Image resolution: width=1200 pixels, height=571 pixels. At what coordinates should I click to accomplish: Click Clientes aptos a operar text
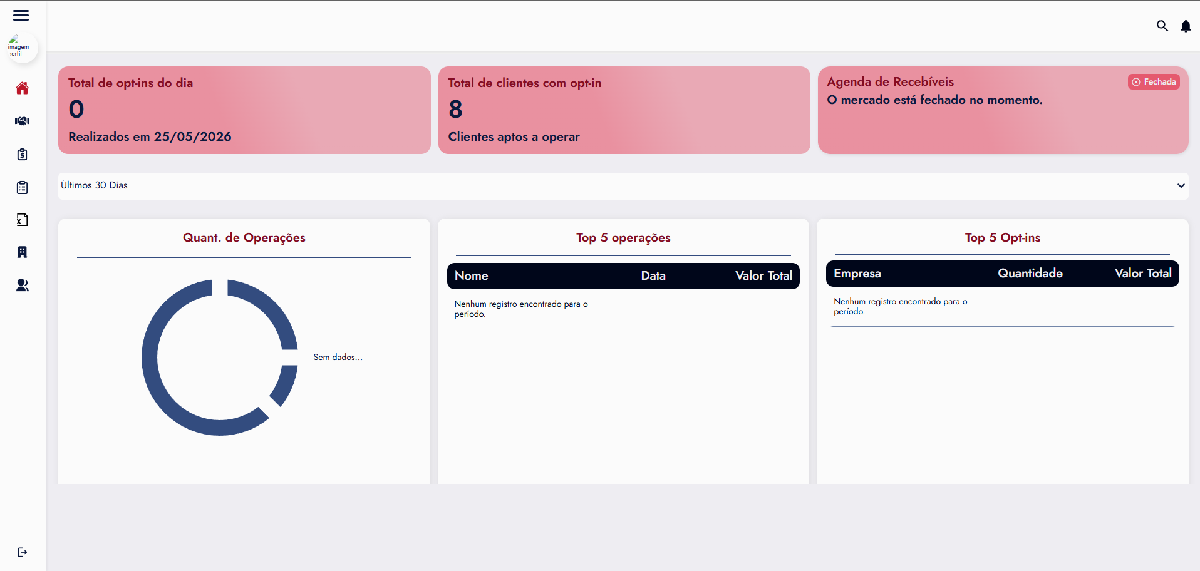(514, 137)
